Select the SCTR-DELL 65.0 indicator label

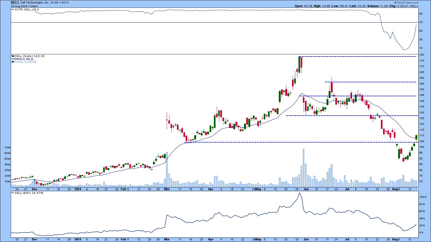tap(26, 10)
